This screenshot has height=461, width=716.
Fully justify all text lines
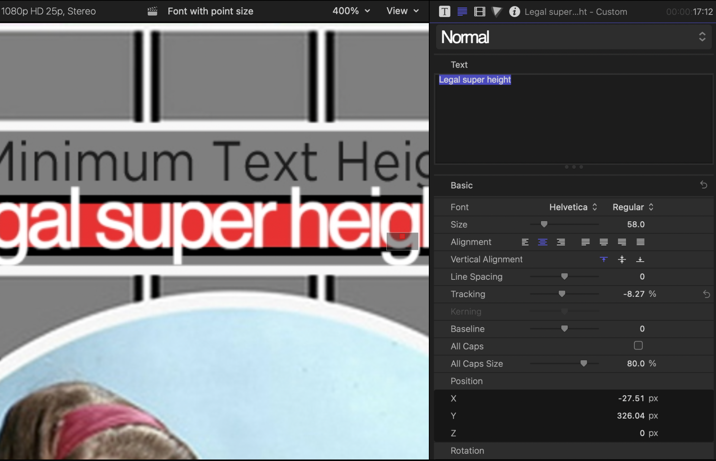click(x=640, y=242)
